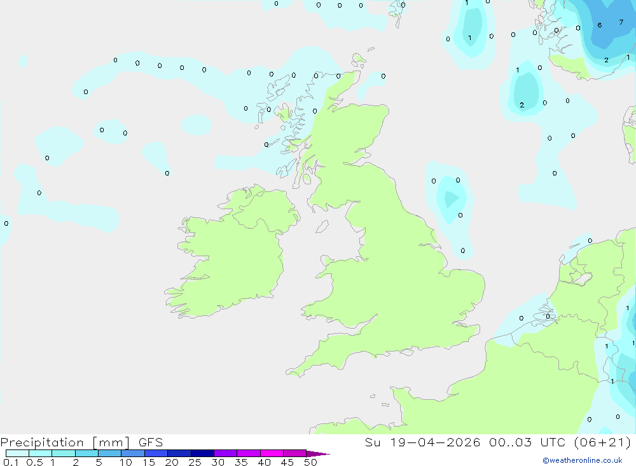Click the 35–40 mm purple legend swatch

[249, 453]
